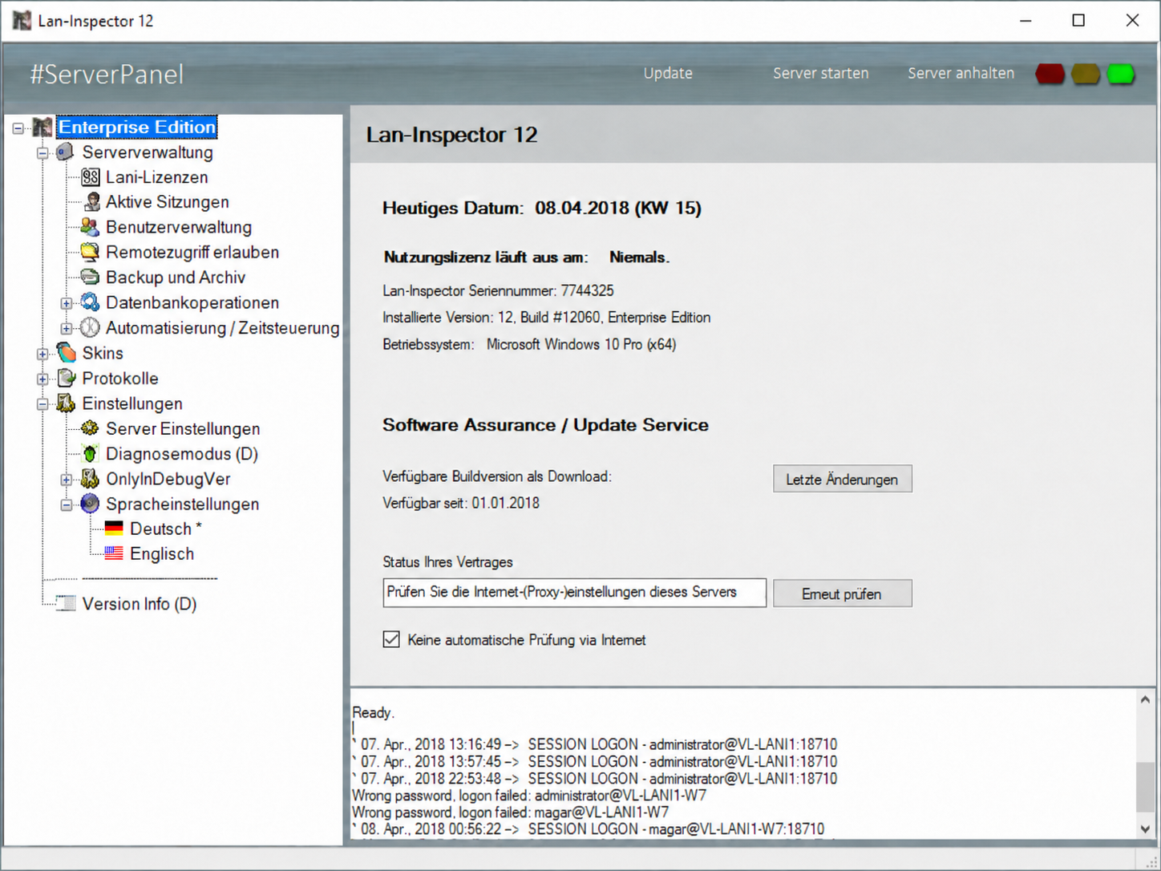Screen dimensions: 1161x871
Task: Click the Lani-Lizenzen icon
Action: pos(91,177)
